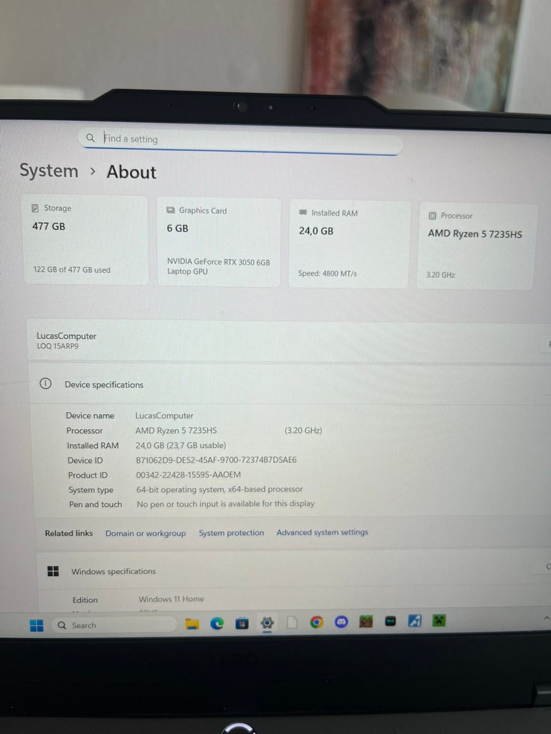
Task: Select the Settings gear taskbar icon
Action: [267, 623]
